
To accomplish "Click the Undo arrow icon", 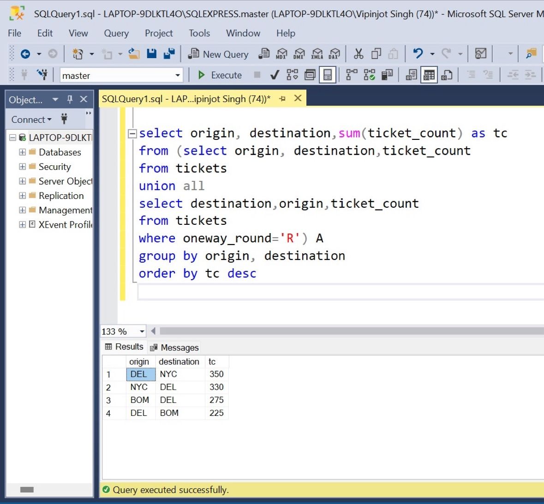I will tap(418, 54).
